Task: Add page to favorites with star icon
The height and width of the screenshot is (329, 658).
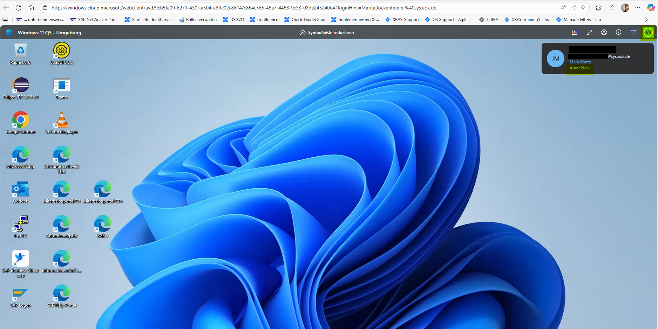Action: click(x=574, y=8)
